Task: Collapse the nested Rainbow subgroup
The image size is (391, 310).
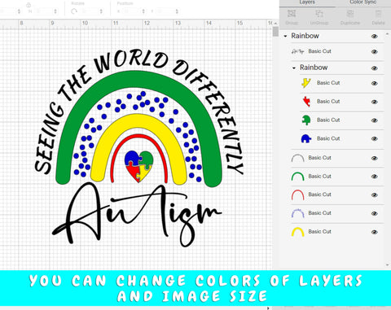Action: [x=294, y=68]
